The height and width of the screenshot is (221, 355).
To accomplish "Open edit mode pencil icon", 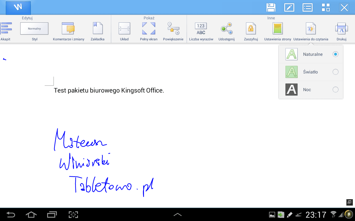I will [x=289, y=7].
